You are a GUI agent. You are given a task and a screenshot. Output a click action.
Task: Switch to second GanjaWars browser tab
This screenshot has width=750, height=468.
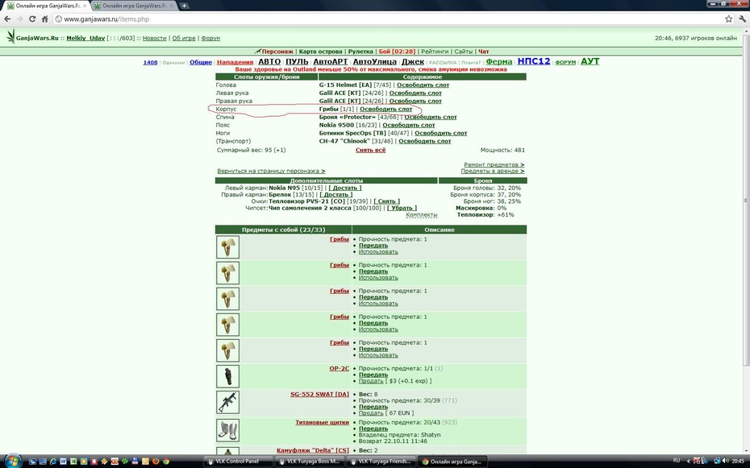pos(133,6)
